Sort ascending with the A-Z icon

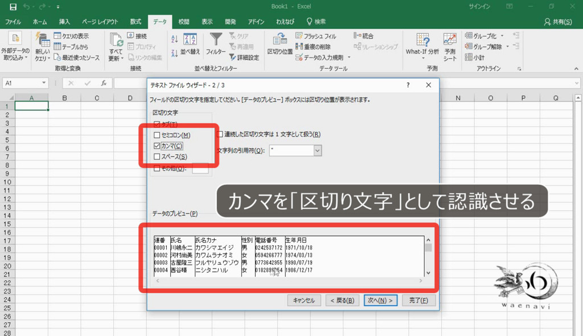coord(174,39)
